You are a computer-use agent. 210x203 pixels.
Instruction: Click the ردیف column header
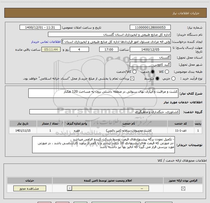pos(198,123)
